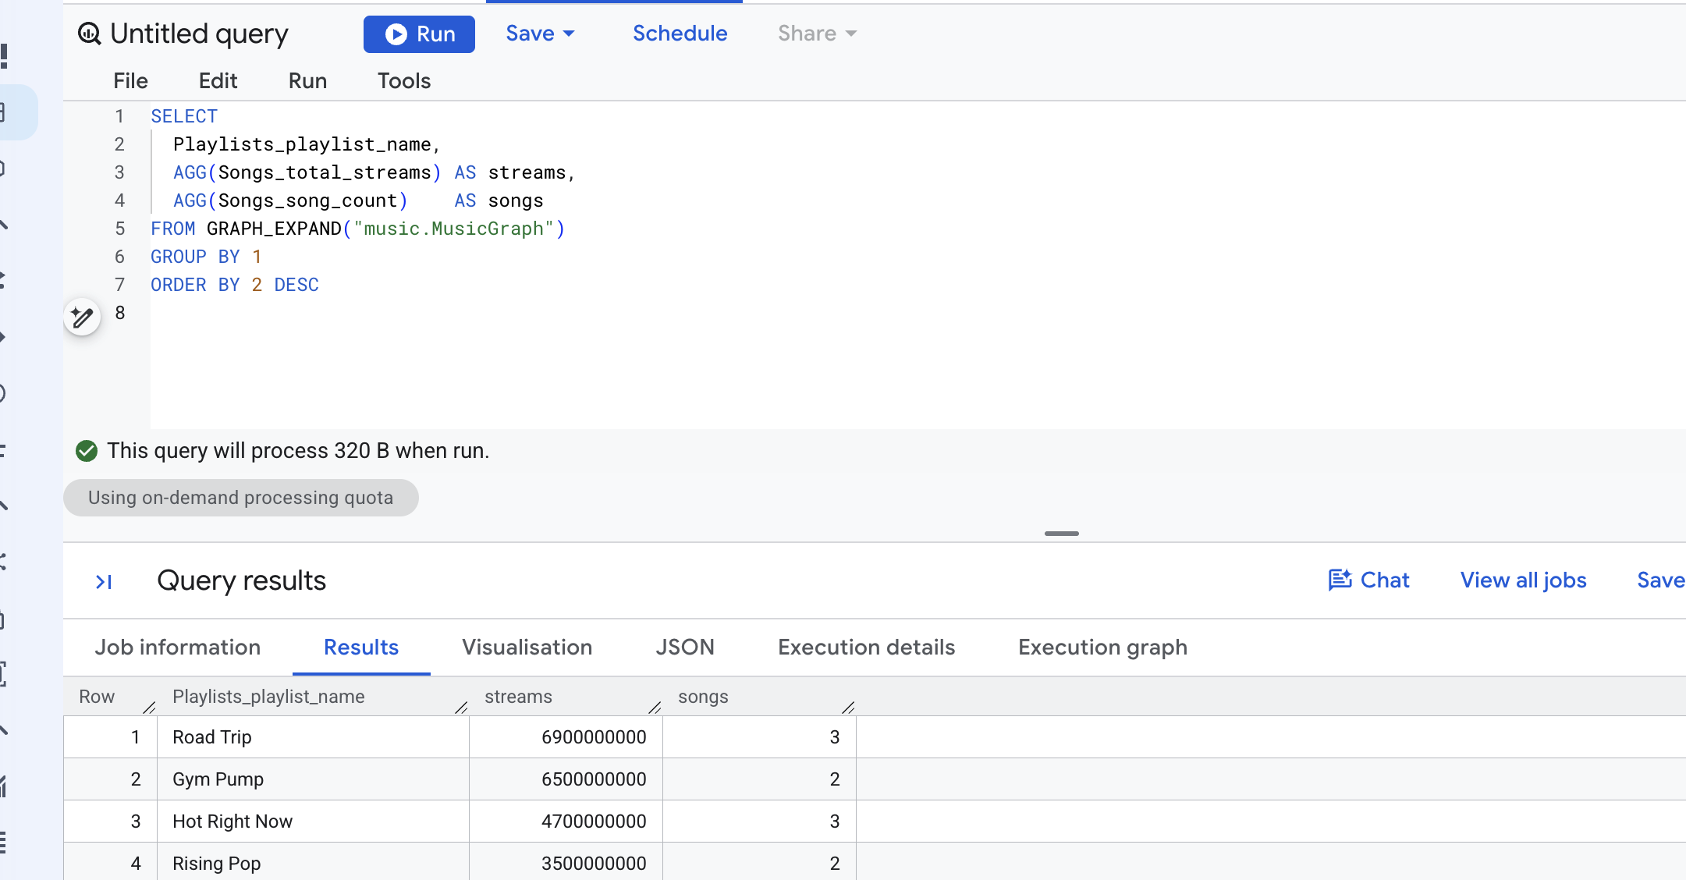Open the Execution graph tab

pyautogui.click(x=1102, y=648)
